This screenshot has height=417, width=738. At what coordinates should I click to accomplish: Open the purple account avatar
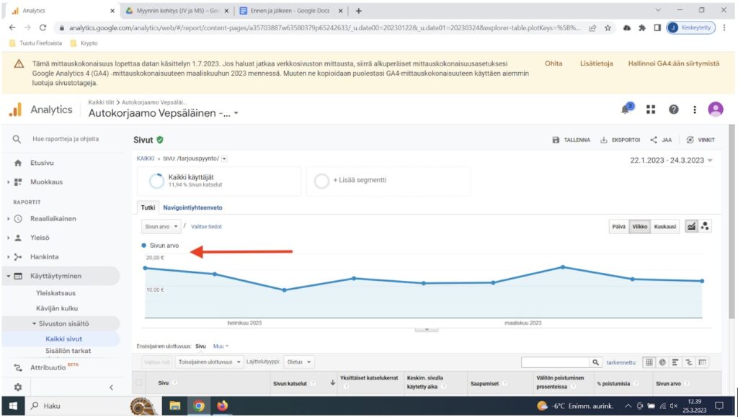point(716,109)
